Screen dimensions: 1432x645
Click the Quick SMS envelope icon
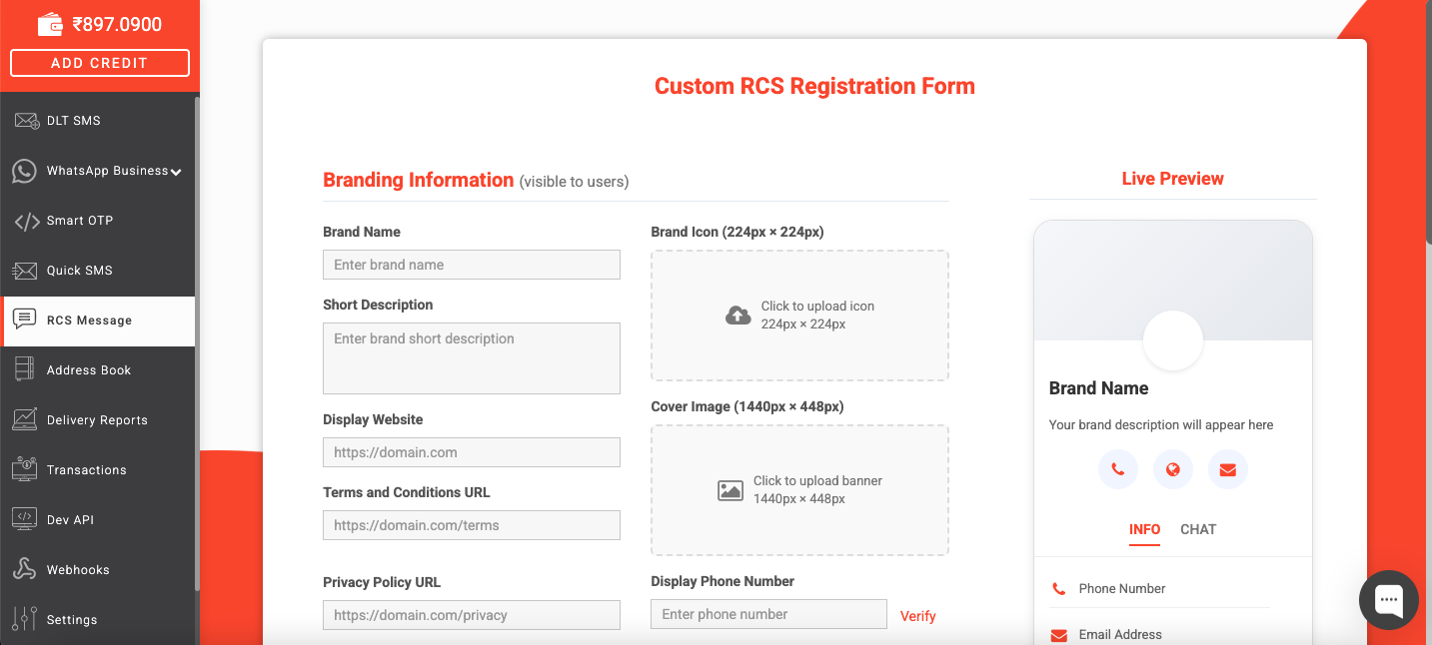25,271
